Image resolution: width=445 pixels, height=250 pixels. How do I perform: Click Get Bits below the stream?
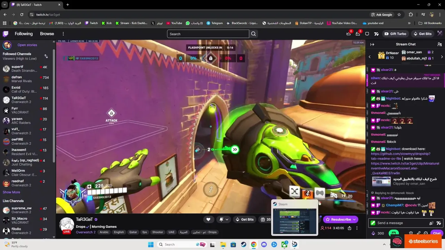(x=244, y=219)
